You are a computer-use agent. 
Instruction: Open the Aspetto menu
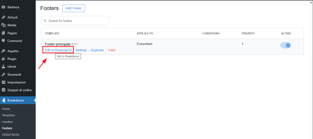[13, 51]
